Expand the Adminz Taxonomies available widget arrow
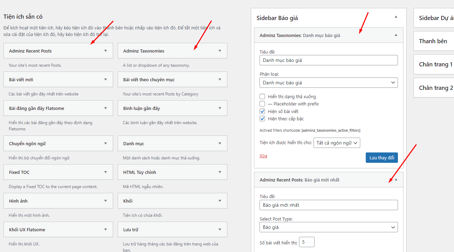Viewport: 454px width, 252px height. [220, 51]
